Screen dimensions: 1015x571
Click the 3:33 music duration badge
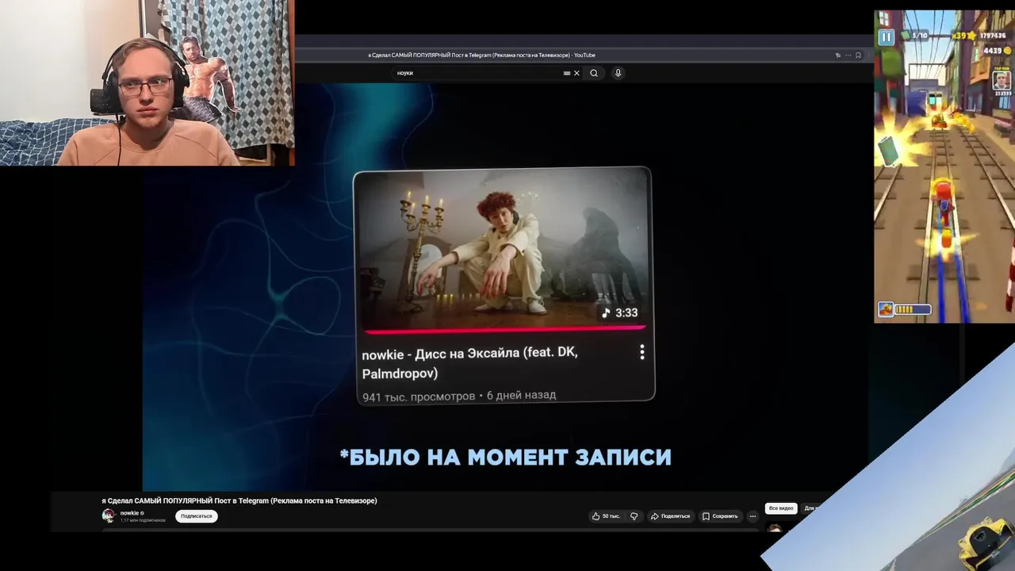click(619, 312)
